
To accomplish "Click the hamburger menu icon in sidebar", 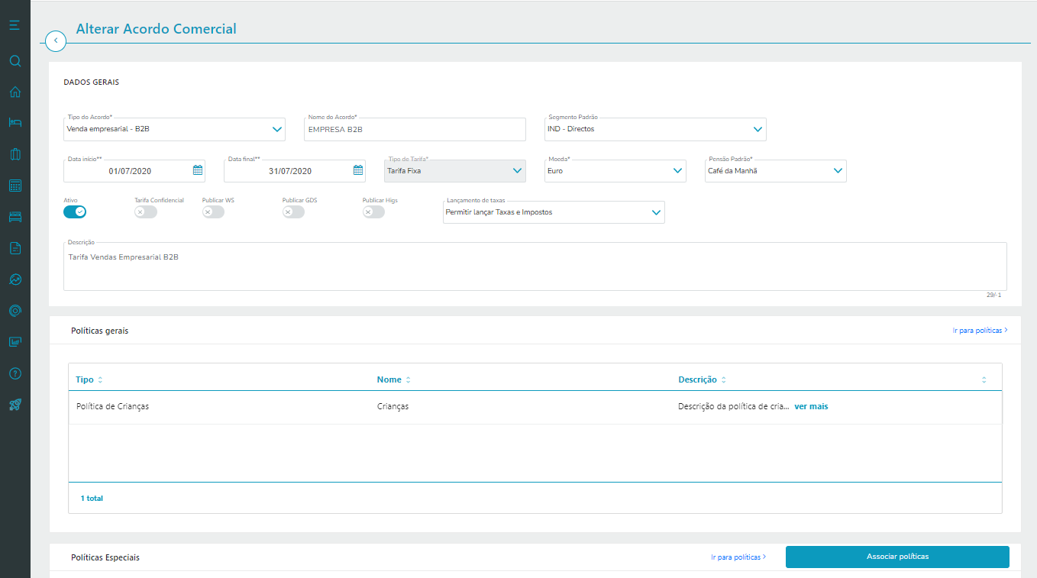I will (x=15, y=26).
